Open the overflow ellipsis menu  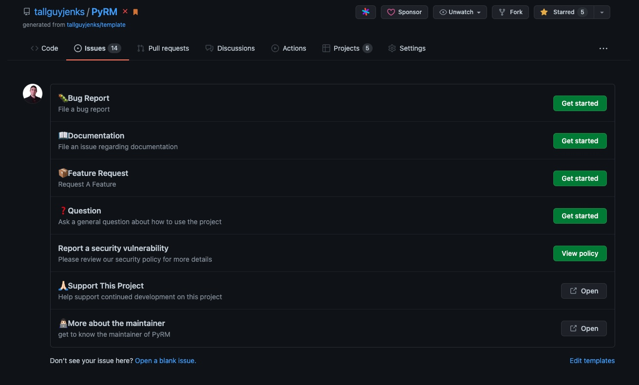pyautogui.click(x=603, y=48)
